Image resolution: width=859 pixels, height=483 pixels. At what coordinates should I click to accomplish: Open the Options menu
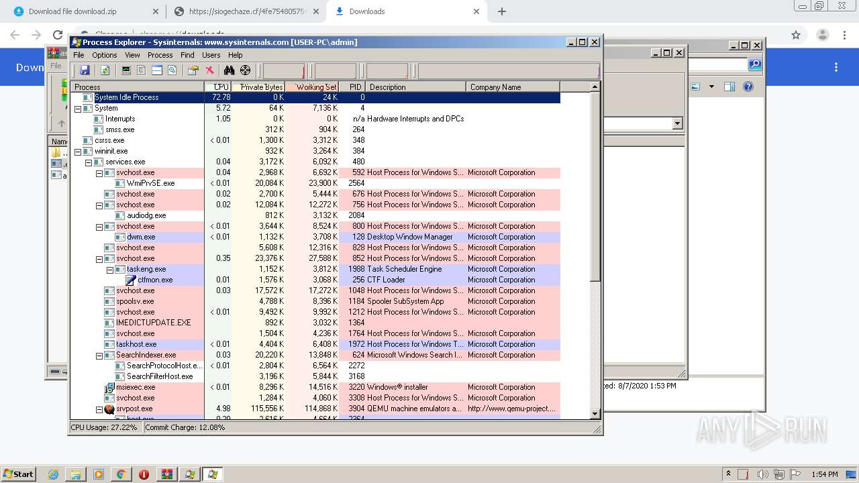(x=105, y=55)
